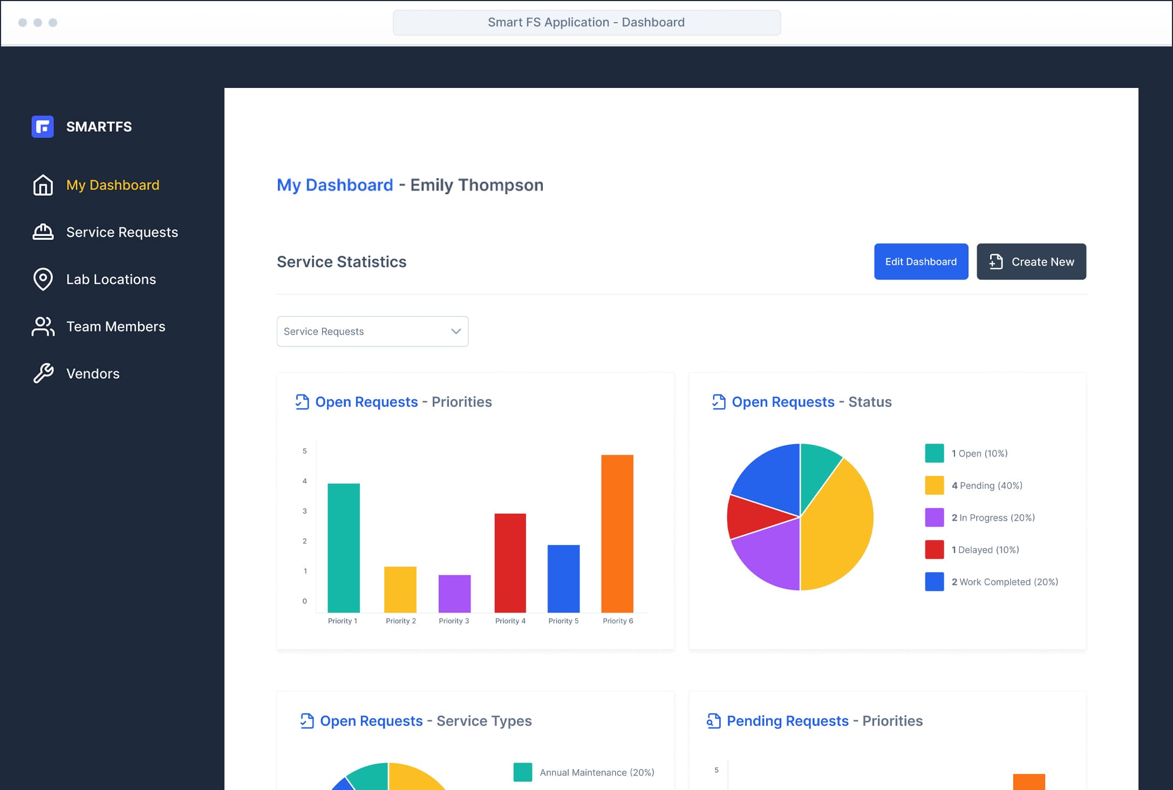This screenshot has width=1173, height=790.
Task: Click document icon beside Open Requests Status
Action: 719,402
